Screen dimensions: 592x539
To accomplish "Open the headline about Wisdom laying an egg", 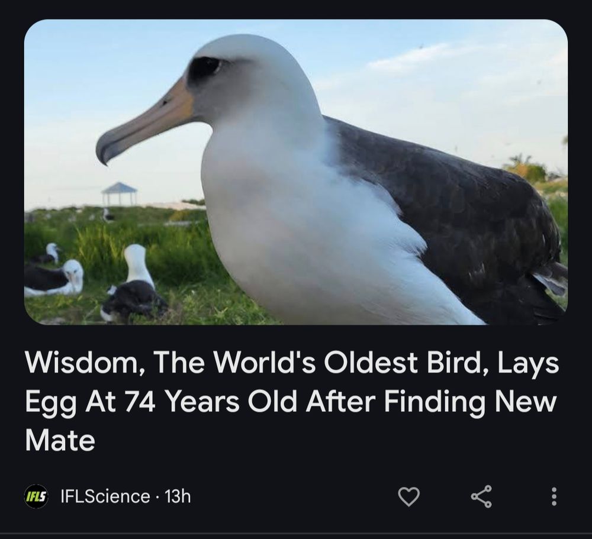I will pos(291,401).
